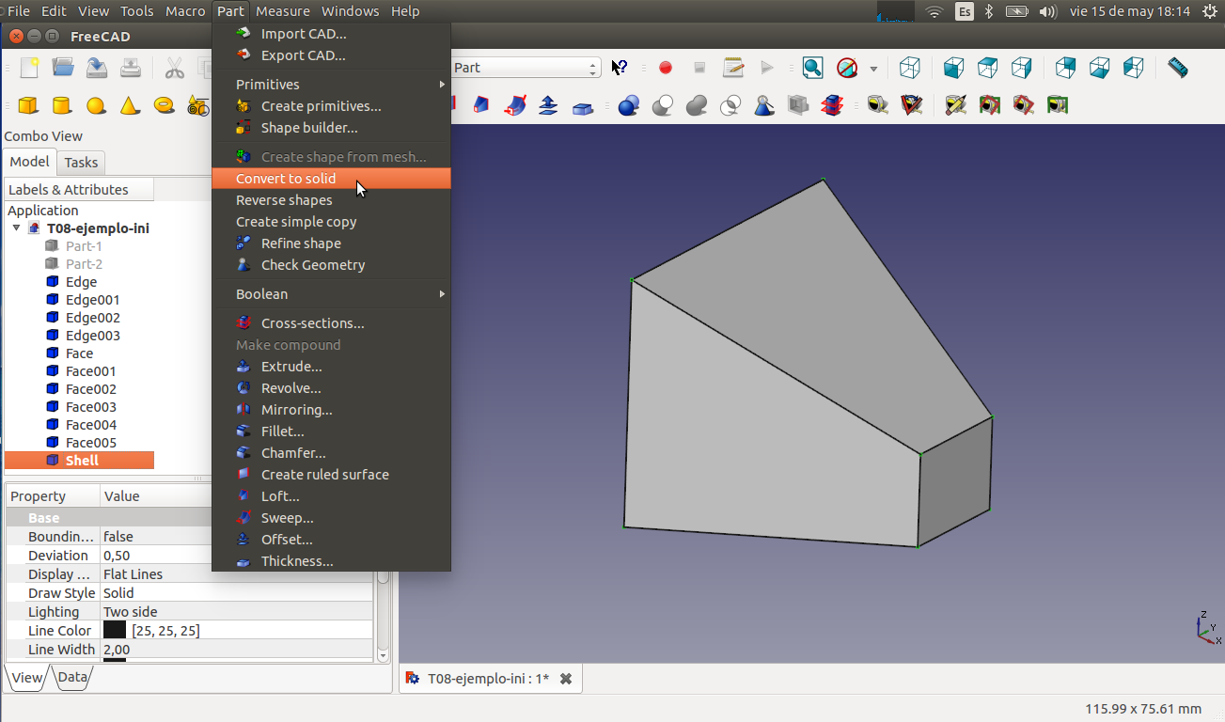Start macro recording with red circle icon
The width and height of the screenshot is (1225, 722).
666,68
